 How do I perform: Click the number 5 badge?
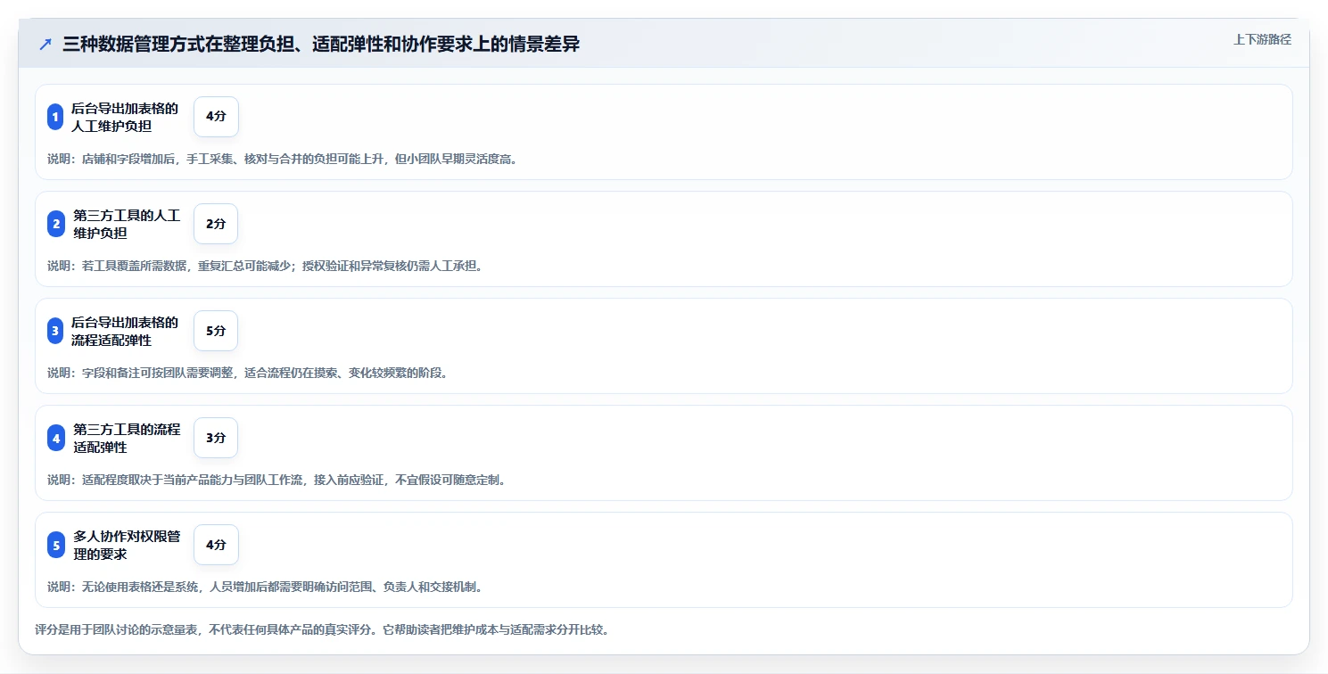point(55,545)
